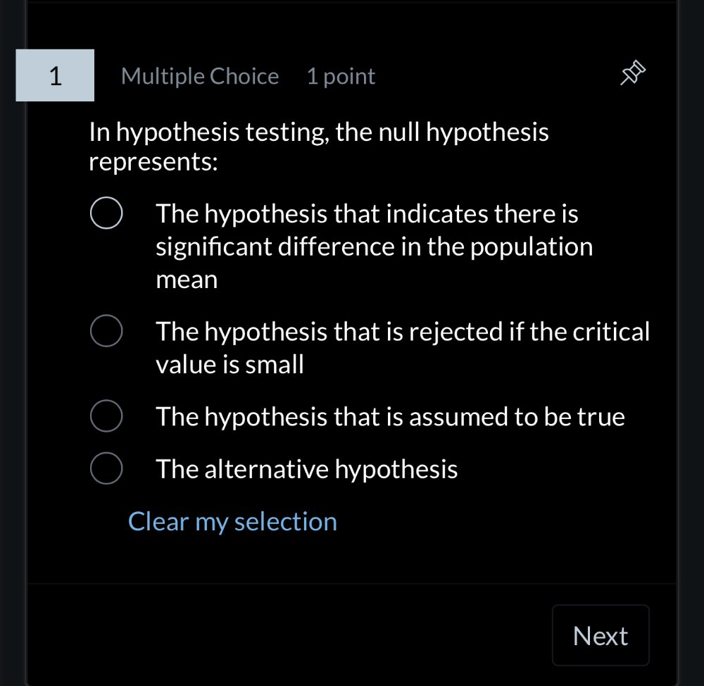Viewport: 704px width, 686px height.
Task: Click the answer text line 'value is small'
Action: [x=230, y=364]
